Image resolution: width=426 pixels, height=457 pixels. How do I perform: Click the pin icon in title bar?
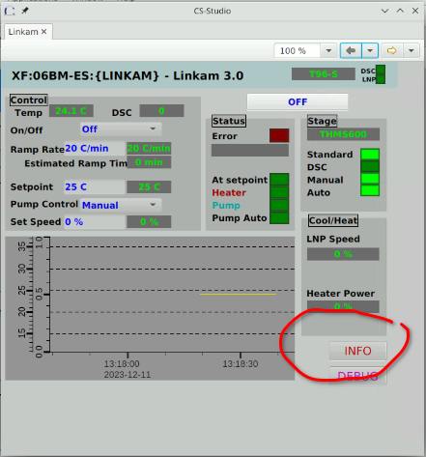click(x=25, y=11)
